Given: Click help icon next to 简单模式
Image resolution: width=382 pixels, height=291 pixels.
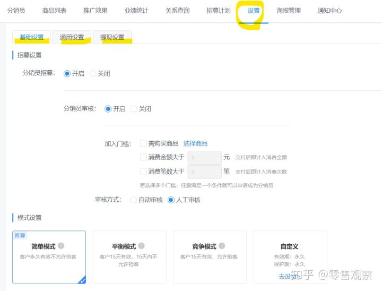Looking at the screenshot, I should coord(61,246).
